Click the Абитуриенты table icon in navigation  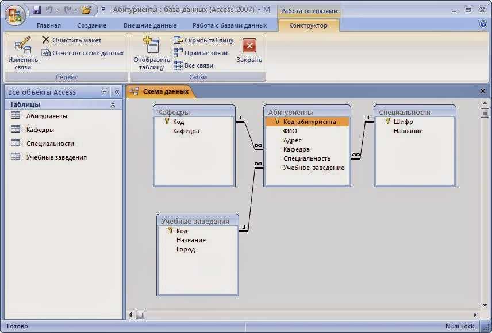(x=16, y=115)
